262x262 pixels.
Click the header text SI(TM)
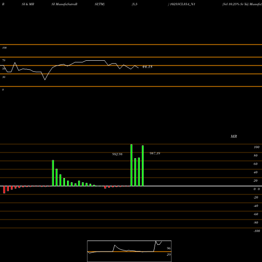tap(100, 4)
